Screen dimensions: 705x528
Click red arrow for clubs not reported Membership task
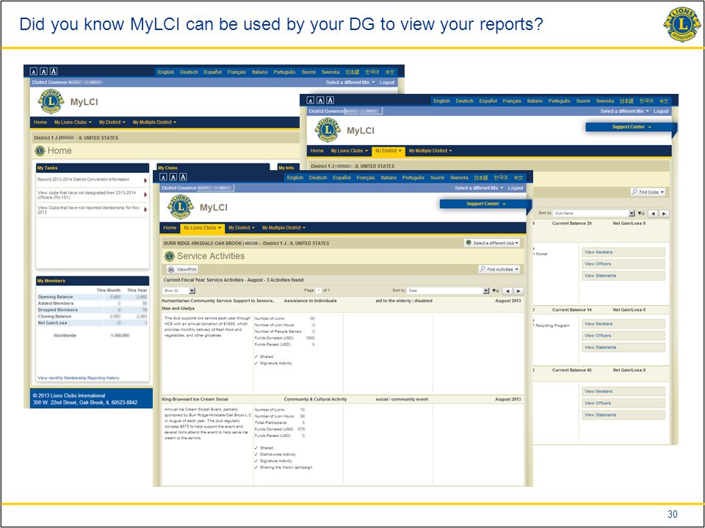(x=145, y=210)
